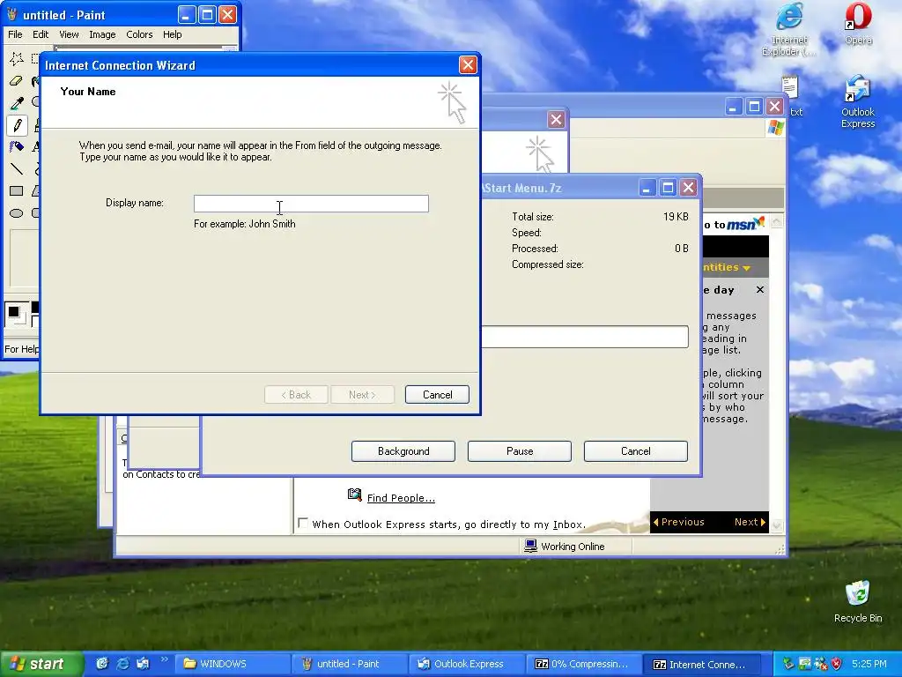Open the Outlook Express desktop shortcut
The width and height of the screenshot is (902, 677).
(x=858, y=102)
